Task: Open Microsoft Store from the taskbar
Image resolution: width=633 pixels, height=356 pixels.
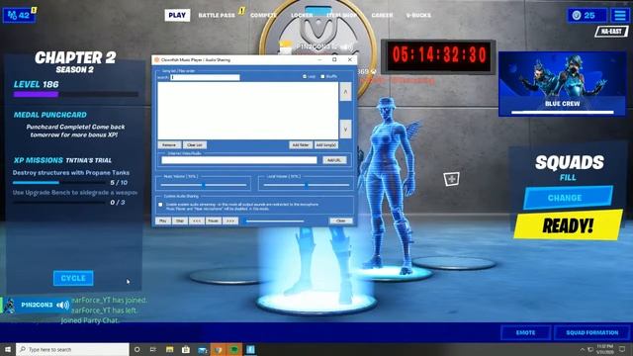Action: pos(186,349)
